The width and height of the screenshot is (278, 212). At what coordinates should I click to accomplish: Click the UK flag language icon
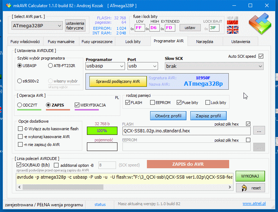coord(232,29)
